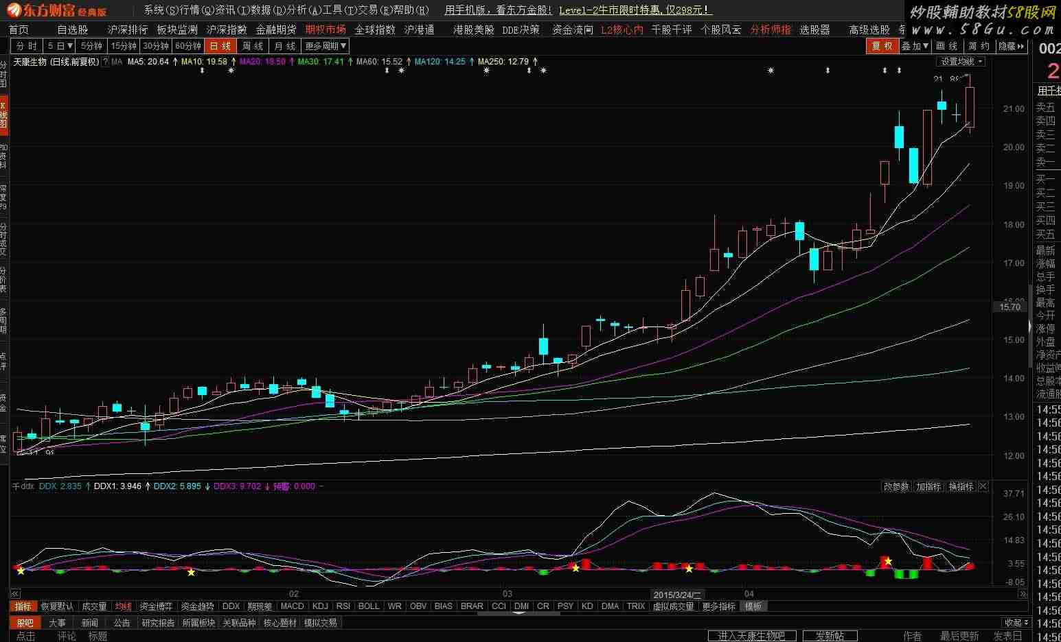
Task: Select the 分时 intraday view
Action: point(27,46)
